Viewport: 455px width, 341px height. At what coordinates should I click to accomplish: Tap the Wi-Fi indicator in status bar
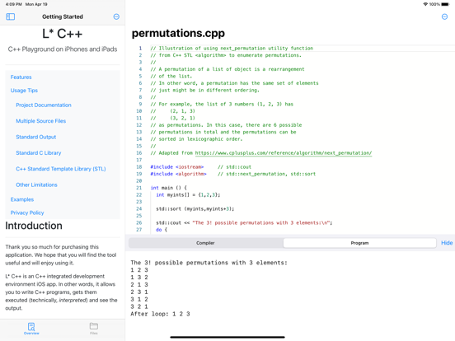point(425,4)
